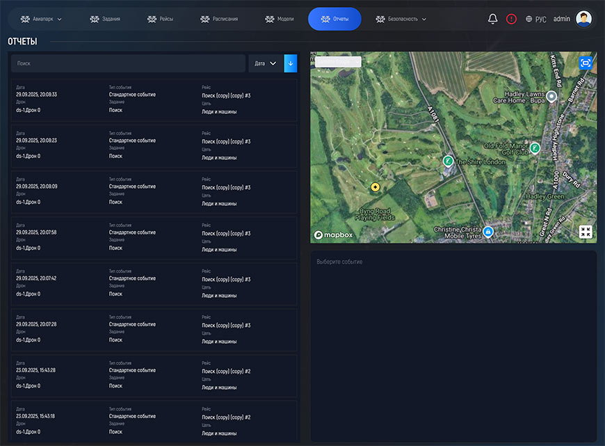Image resolution: width=605 pixels, height=446 pixels.
Task: Open the РУС language selector
Action: click(x=535, y=19)
